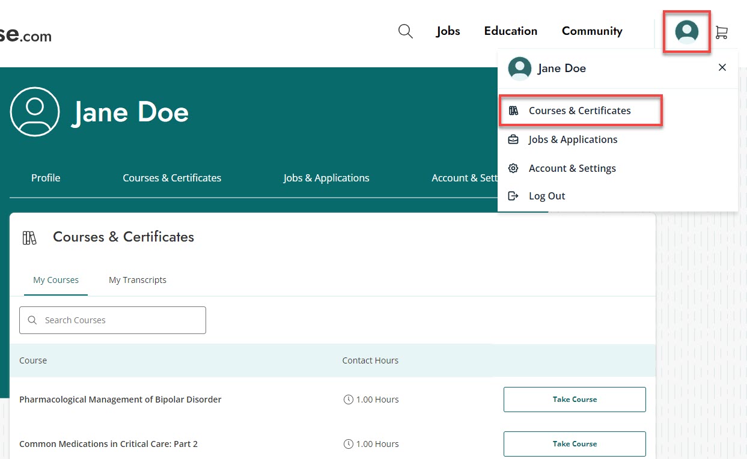
Task: Close the account dropdown with the X
Action: click(722, 67)
